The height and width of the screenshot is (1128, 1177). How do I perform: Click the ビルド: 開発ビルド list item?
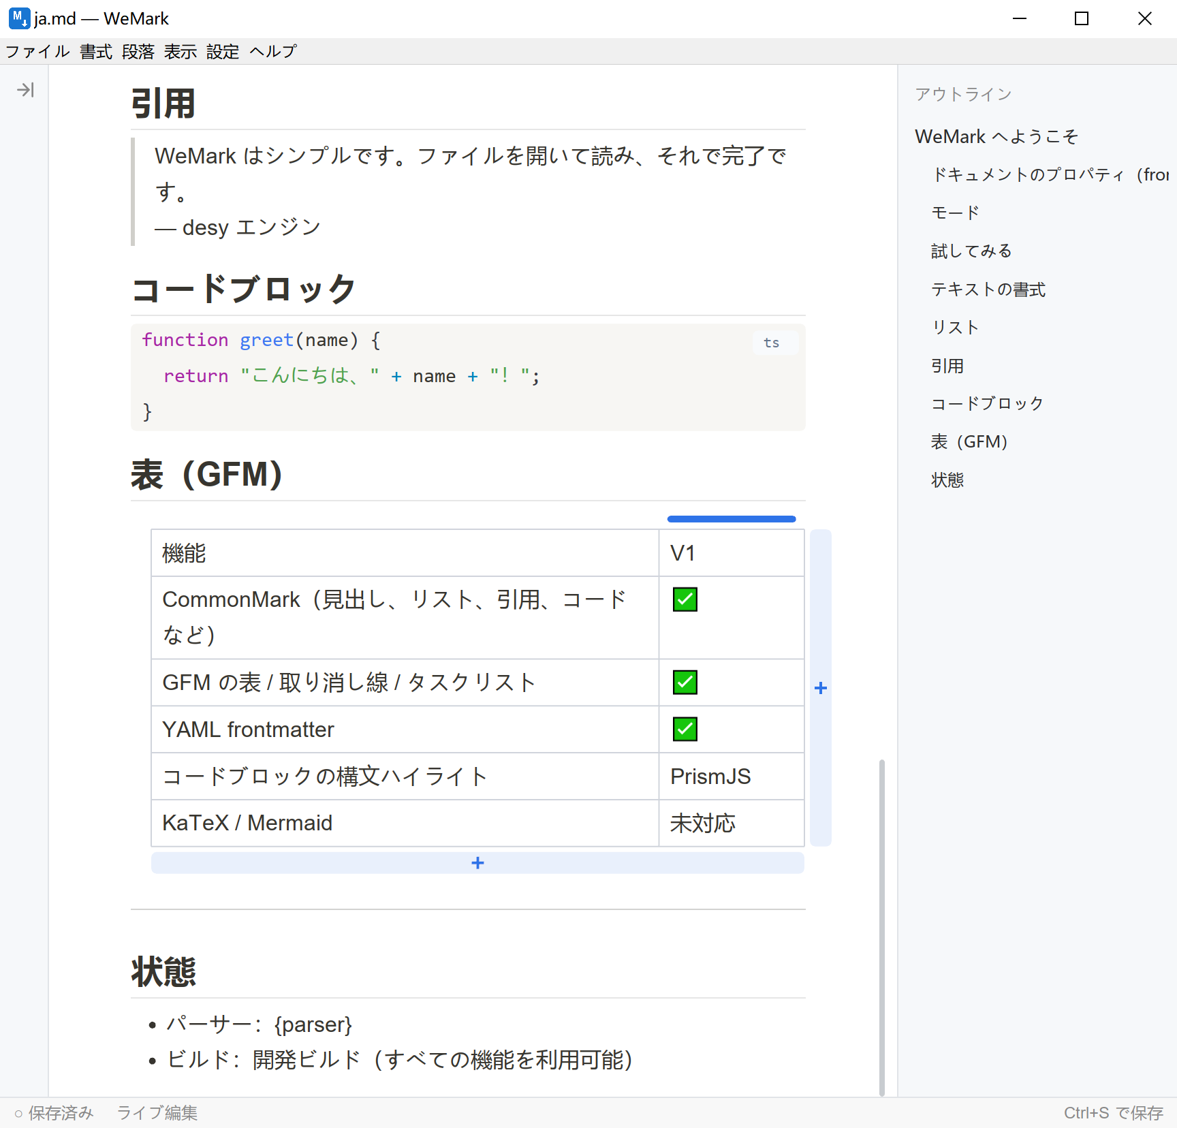tap(401, 1060)
